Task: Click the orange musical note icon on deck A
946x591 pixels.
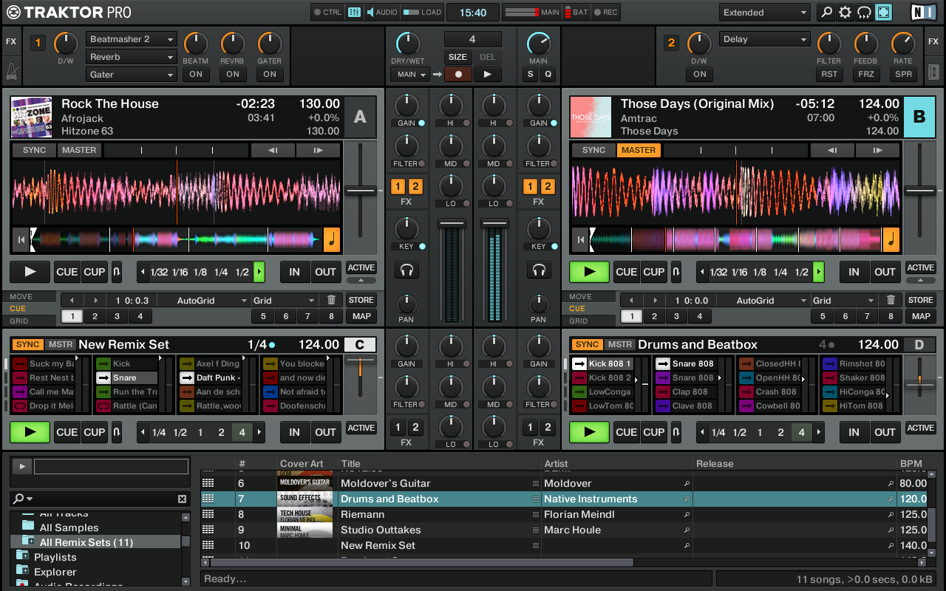Action: (x=330, y=239)
